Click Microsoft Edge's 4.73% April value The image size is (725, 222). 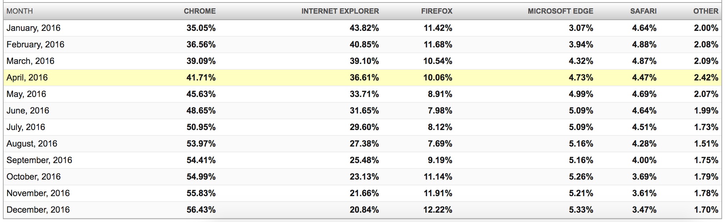click(x=581, y=78)
